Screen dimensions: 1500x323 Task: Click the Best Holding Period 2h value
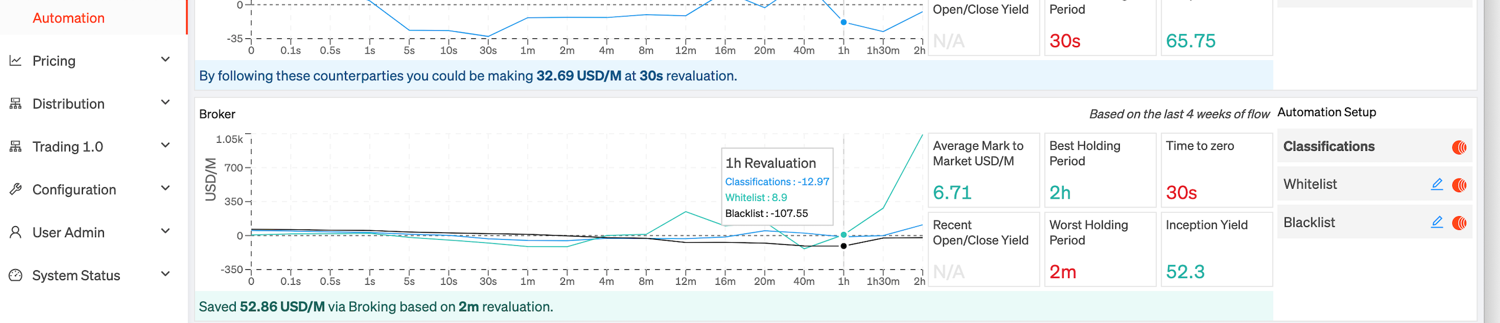(x=1060, y=193)
